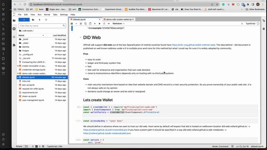Open the sdk-notebooks did.json link
The width and height of the screenshot is (267, 150).
coord(107,133)
